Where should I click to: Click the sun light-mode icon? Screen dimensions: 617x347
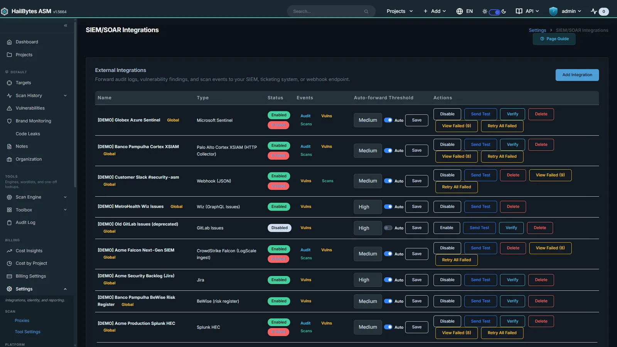[485, 12]
